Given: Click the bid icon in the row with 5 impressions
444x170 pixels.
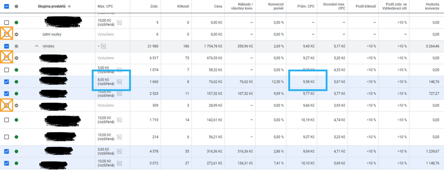Looking at the screenshot, I should (120, 22).
